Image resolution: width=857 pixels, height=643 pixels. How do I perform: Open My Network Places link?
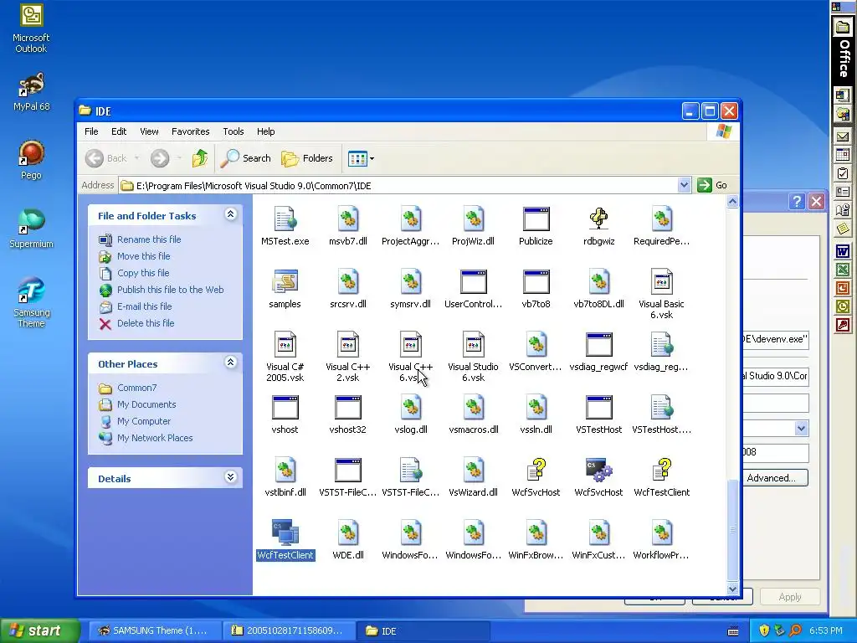[x=155, y=438]
